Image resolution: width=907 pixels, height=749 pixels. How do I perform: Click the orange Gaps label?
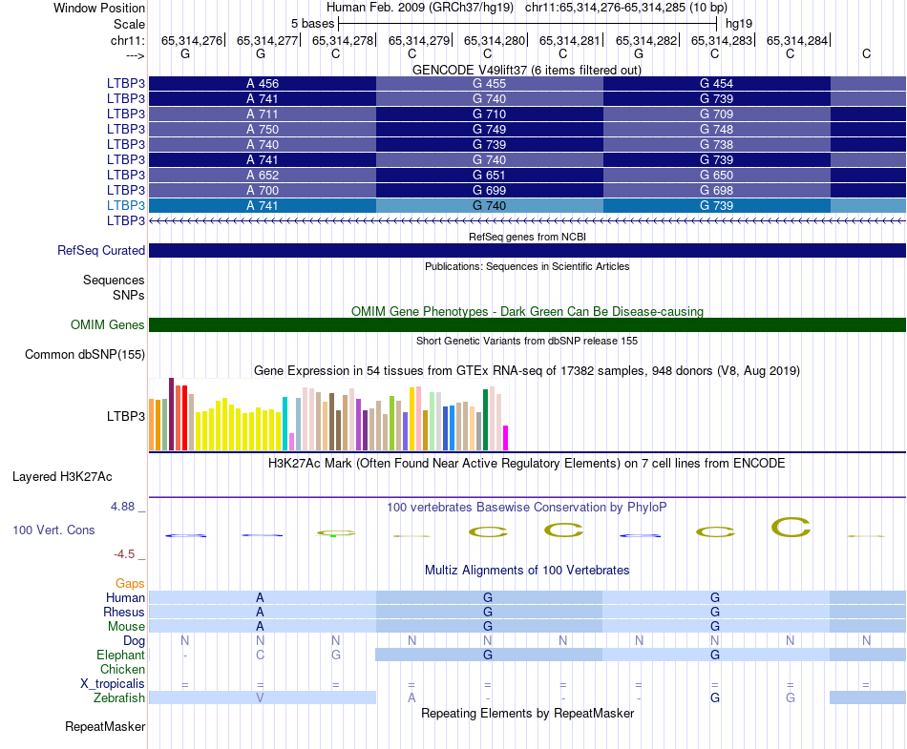coord(130,583)
